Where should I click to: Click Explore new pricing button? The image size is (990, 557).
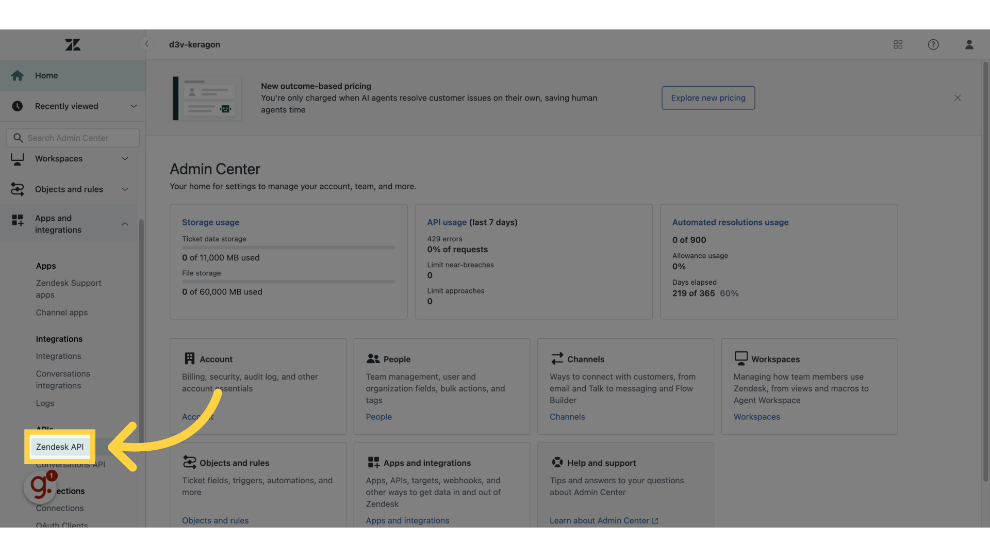(708, 98)
